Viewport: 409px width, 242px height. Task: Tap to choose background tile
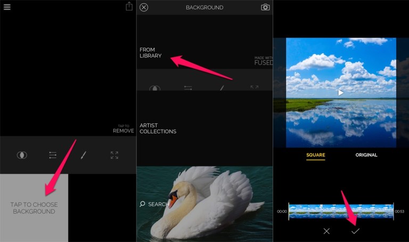coord(34,208)
